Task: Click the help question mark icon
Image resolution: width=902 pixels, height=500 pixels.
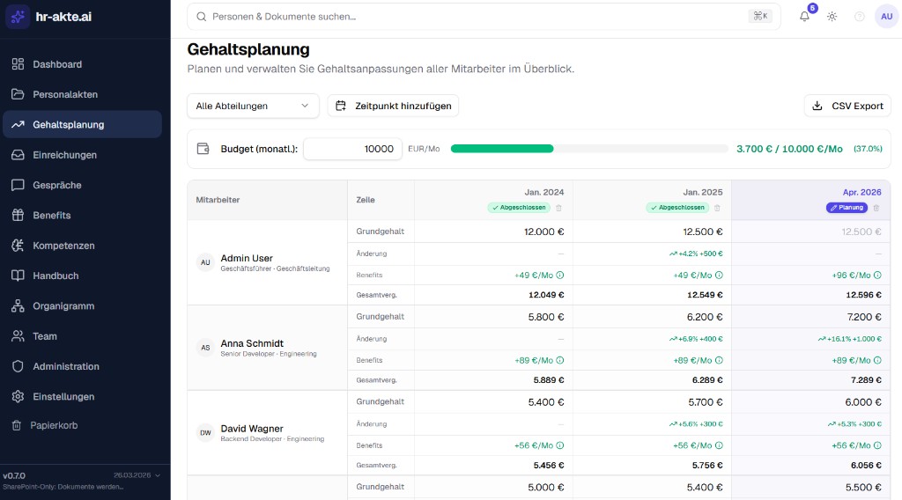Action: pos(860,17)
